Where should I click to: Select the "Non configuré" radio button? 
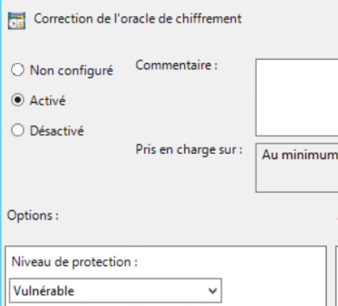click(x=18, y=70)
